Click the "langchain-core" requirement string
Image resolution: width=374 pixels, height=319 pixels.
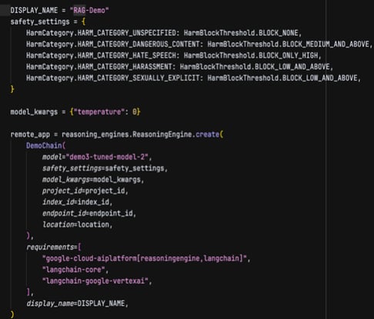tap(73, 270)
